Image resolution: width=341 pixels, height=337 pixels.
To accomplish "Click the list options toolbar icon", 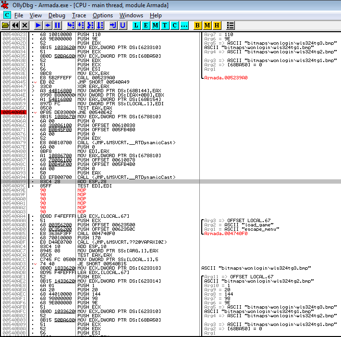I will [231, 25].
